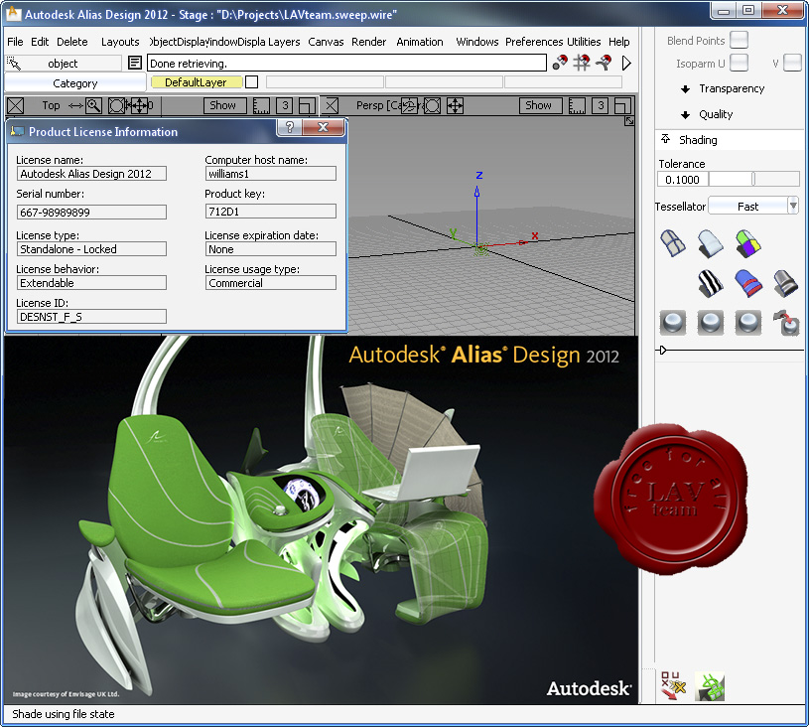
Task: Close the Top view with its X box
Action: (x=16, y=106)
